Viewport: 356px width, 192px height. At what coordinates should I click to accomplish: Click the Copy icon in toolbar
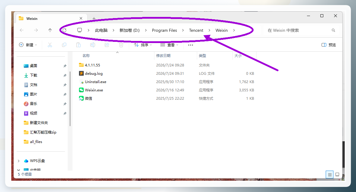coord(64,45)
